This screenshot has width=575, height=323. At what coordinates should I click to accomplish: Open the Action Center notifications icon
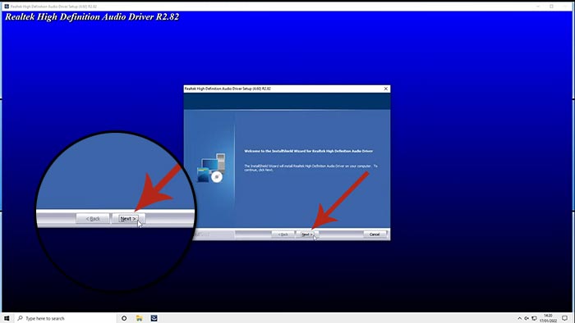click(565, 318)
